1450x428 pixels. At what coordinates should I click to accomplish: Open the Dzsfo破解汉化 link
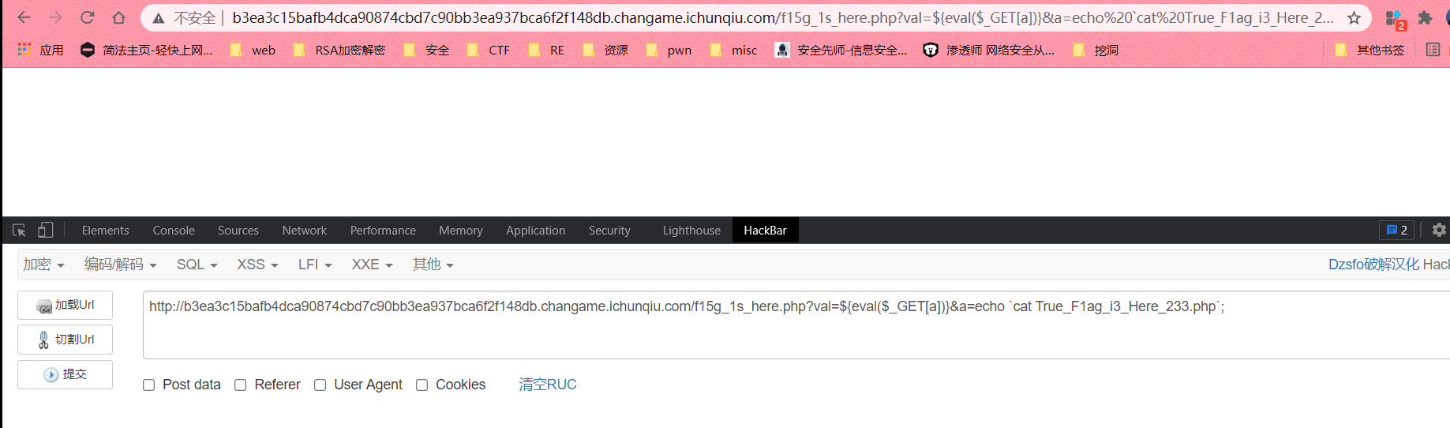pyautogui.click(x=1373, y=265)
